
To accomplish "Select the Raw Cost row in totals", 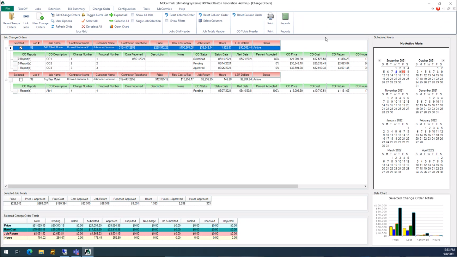I will (120, 230).
